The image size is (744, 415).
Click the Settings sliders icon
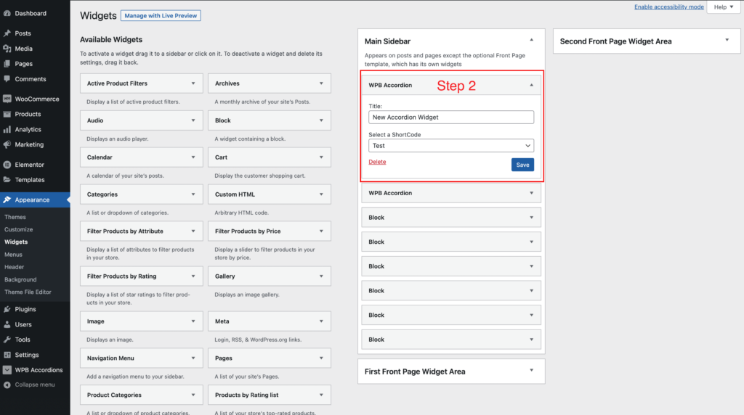7,354
